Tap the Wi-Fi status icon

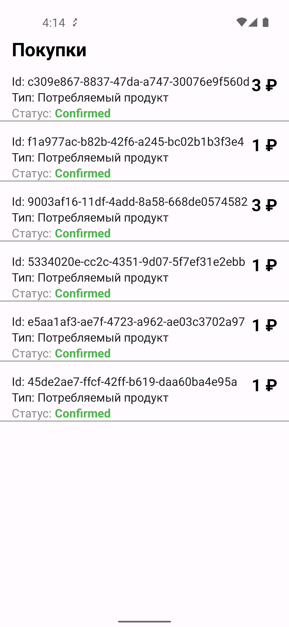point(241,22)
